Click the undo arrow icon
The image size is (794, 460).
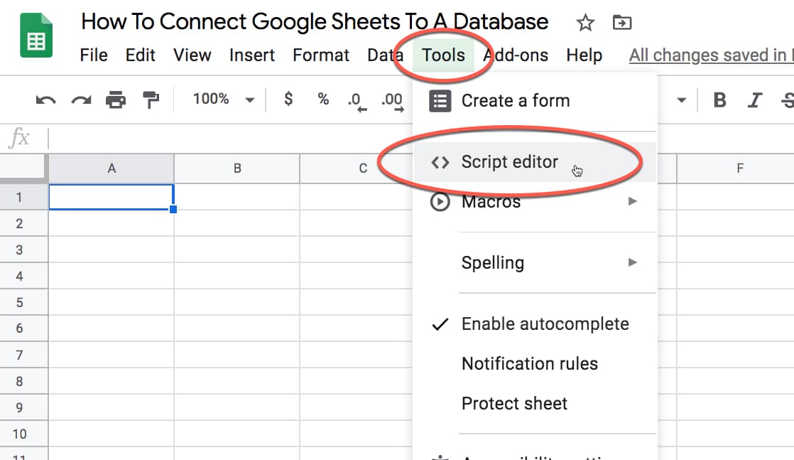click(45, 100)
